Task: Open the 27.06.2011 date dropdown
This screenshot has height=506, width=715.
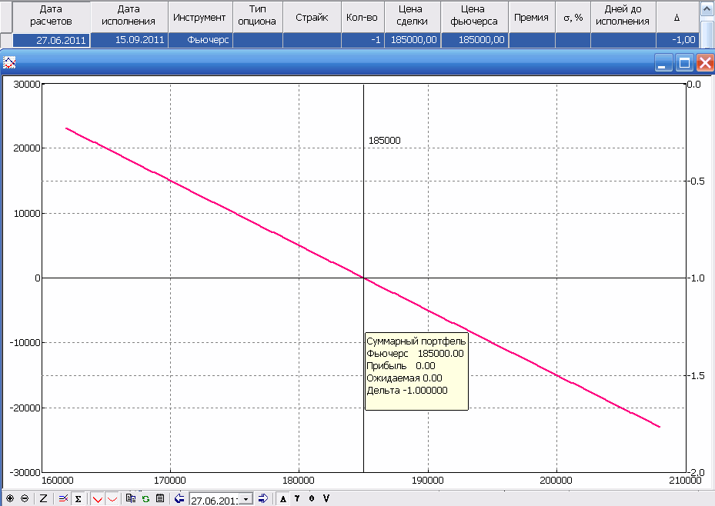Action: coord(246,499)
